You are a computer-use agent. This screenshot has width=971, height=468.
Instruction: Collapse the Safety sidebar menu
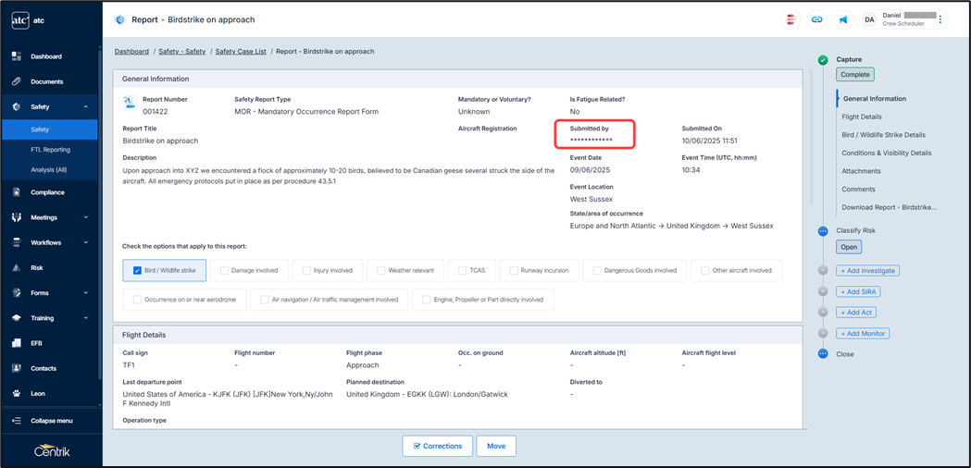(86, 107)
